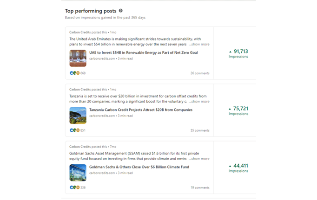Click reaction icons on Goldman Sachs post

75,187
